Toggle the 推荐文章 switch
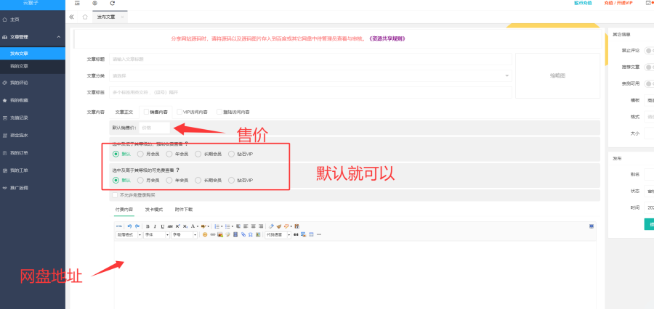Screen dimensions: 654x309 649,67
